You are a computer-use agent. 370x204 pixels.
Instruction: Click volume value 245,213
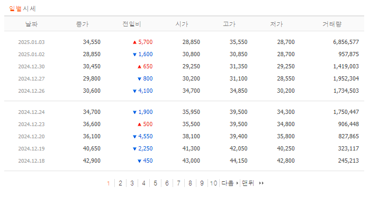click(x=348, y=161)
